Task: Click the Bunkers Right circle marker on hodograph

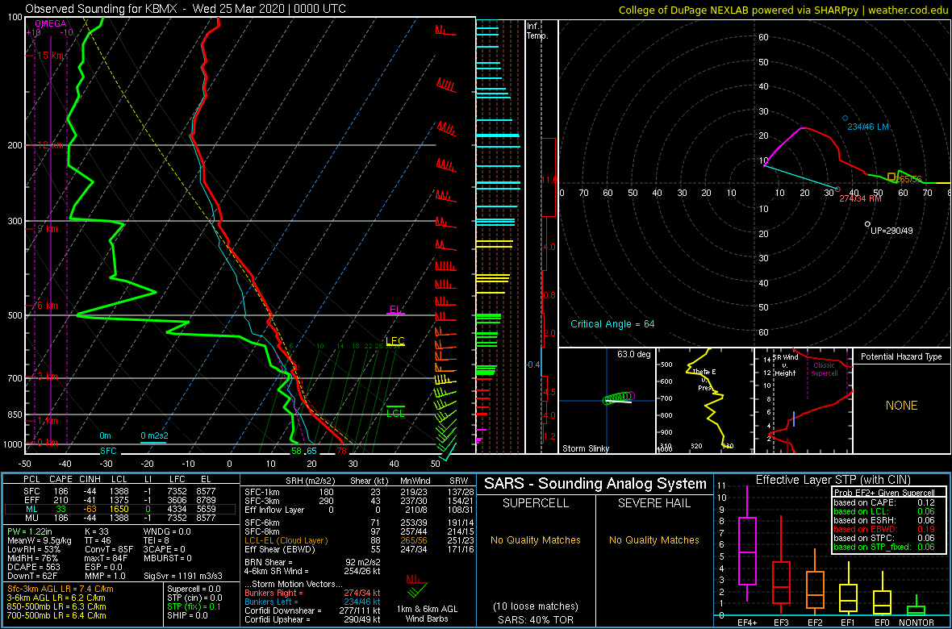Action: tap(838, 190)
